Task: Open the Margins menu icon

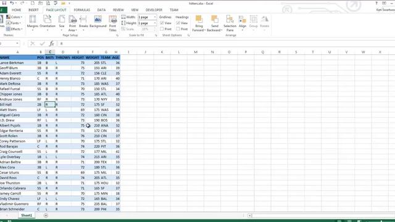Action: pyautogui.click(x=33, y=19)
